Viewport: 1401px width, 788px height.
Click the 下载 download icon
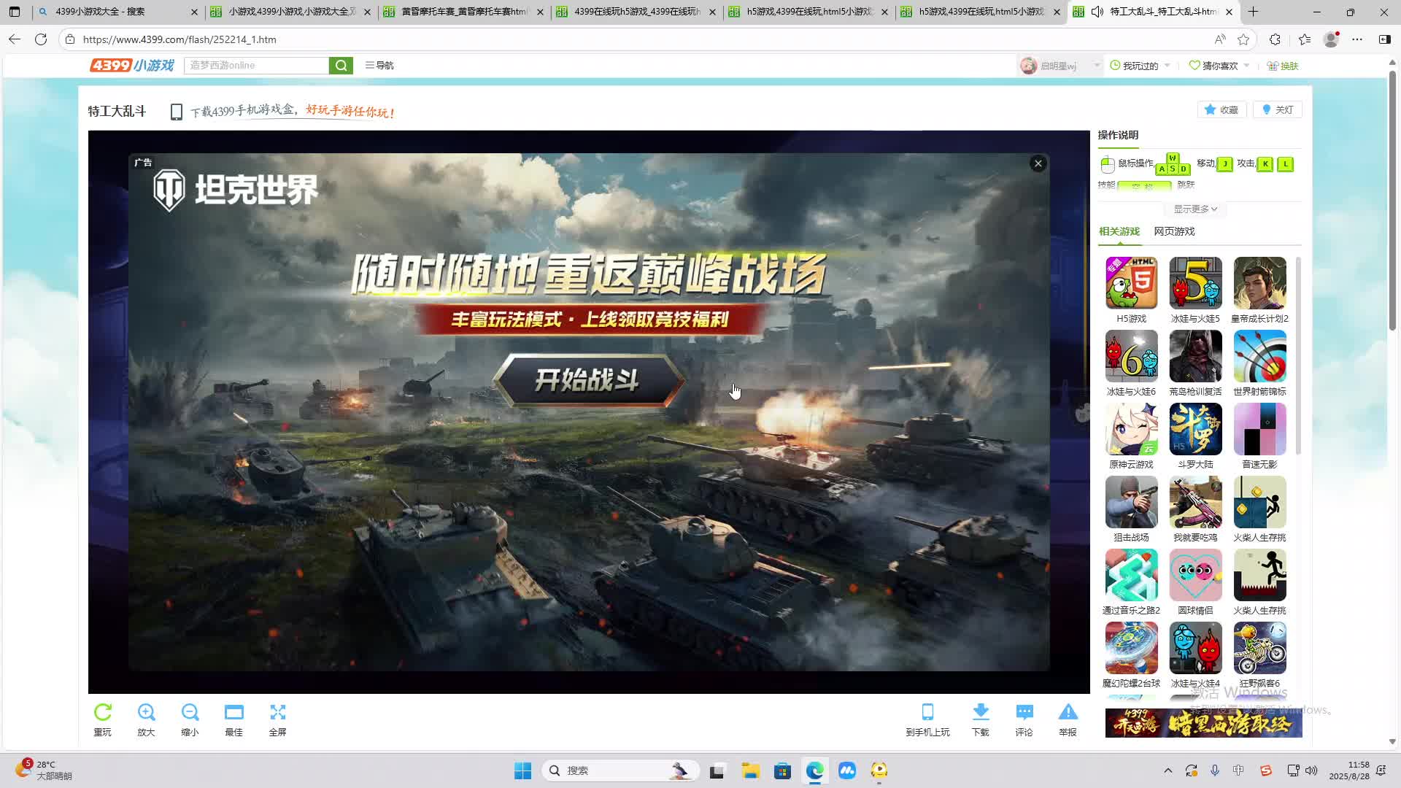(981, 713)
